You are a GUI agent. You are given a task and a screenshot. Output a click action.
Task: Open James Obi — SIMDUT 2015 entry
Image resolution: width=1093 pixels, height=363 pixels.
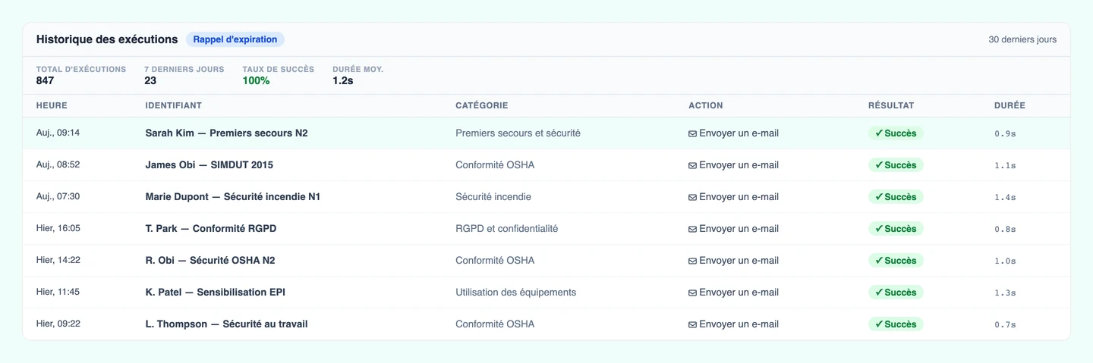(x=209, y=165)
